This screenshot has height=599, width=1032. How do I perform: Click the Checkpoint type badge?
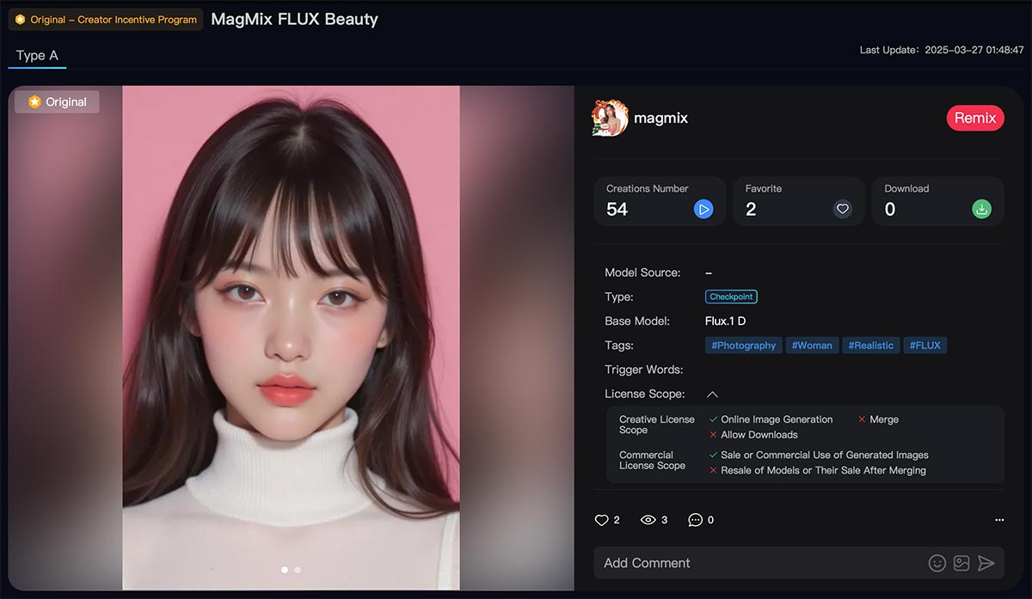pyautogui.click(x=731, y=296)
